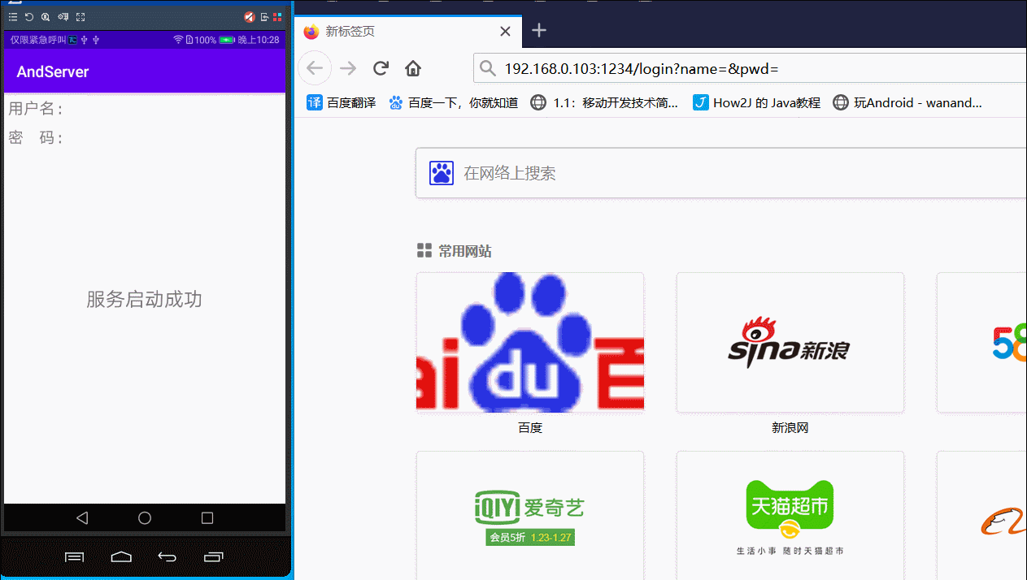Open the How2J 的 Java教程 bookmark

click(x=755, y=102)
